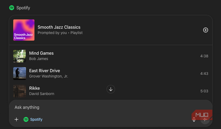Click the Mind Games album artwork
Viewport: 221px width, 129px height.
pos(20,56)
